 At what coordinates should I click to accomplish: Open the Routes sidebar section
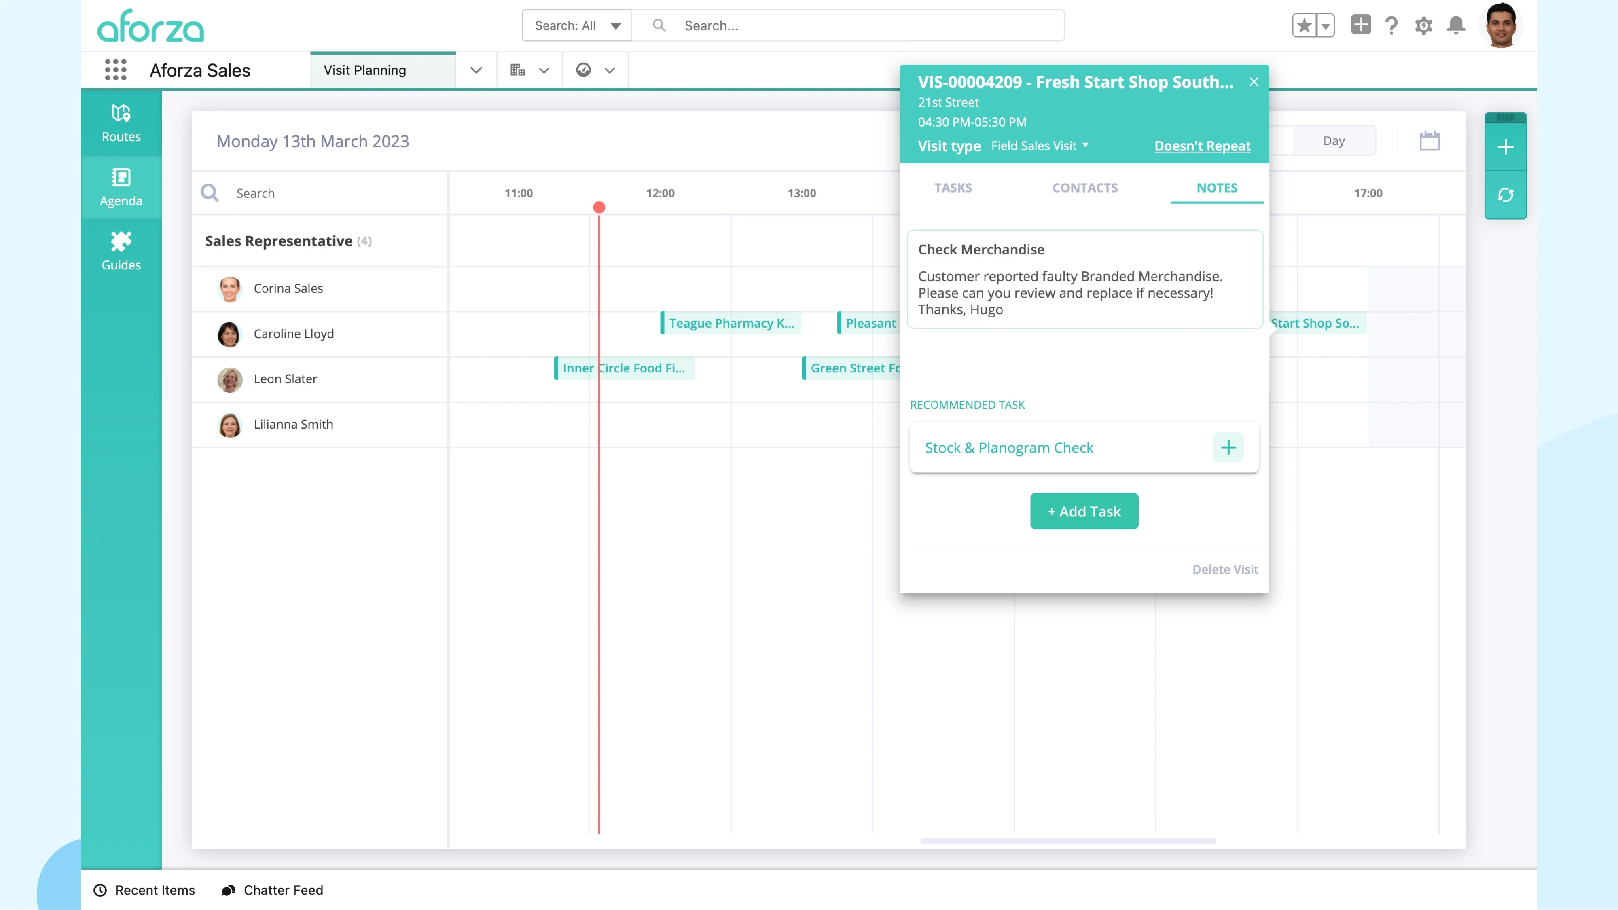point(121,123)
